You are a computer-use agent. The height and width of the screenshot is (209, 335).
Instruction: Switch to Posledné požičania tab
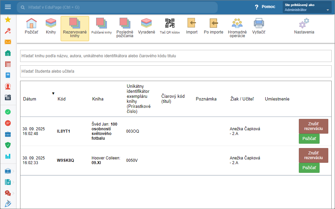pos(125,27)
